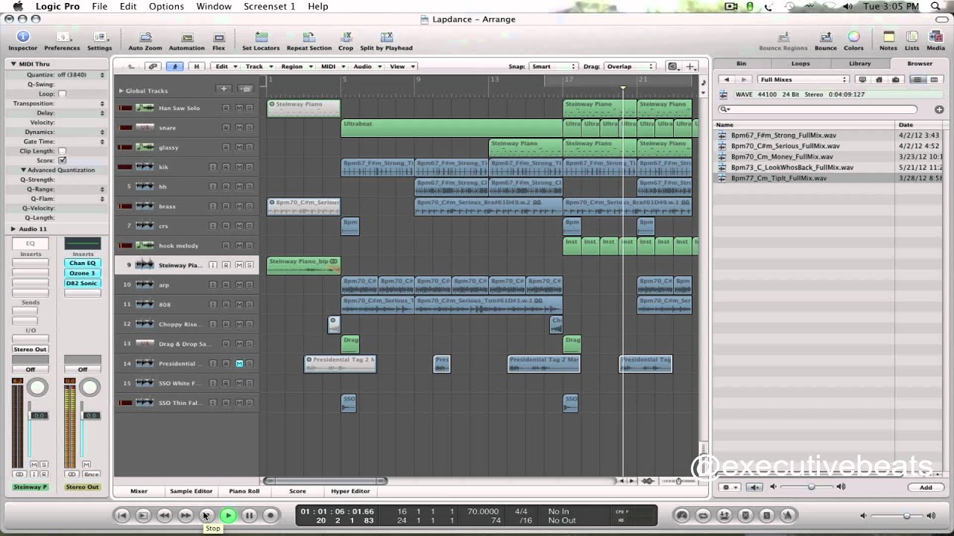Mute the arp track
Viewport: 954px width, 536px height.
tap(239, 284)
